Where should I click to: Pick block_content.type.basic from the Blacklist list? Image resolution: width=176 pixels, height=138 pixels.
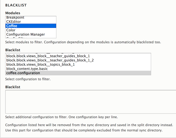click(x=27, y=69)
